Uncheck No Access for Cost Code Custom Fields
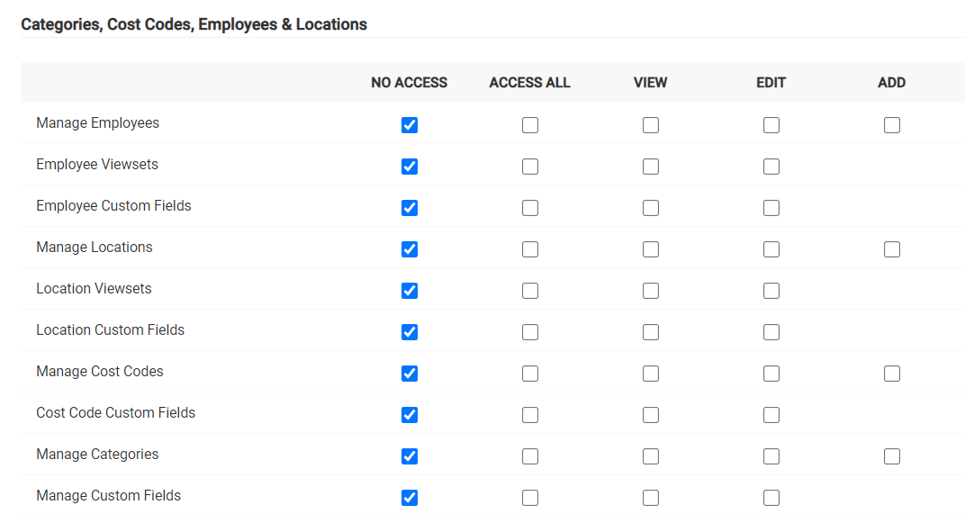 (x=410, y=415)
